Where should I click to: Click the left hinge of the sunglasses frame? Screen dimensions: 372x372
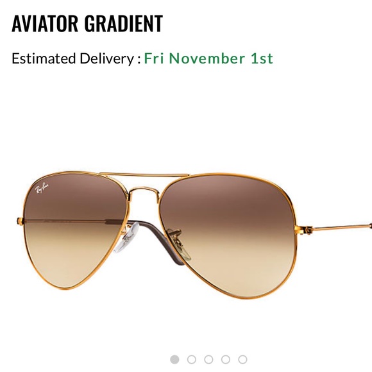(x=20, y=221)
